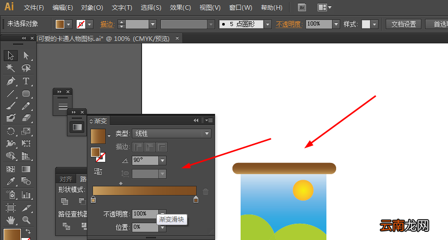Select the Zoom tool
The width and height of the screenshot is (448, 240).
[26, 220]
